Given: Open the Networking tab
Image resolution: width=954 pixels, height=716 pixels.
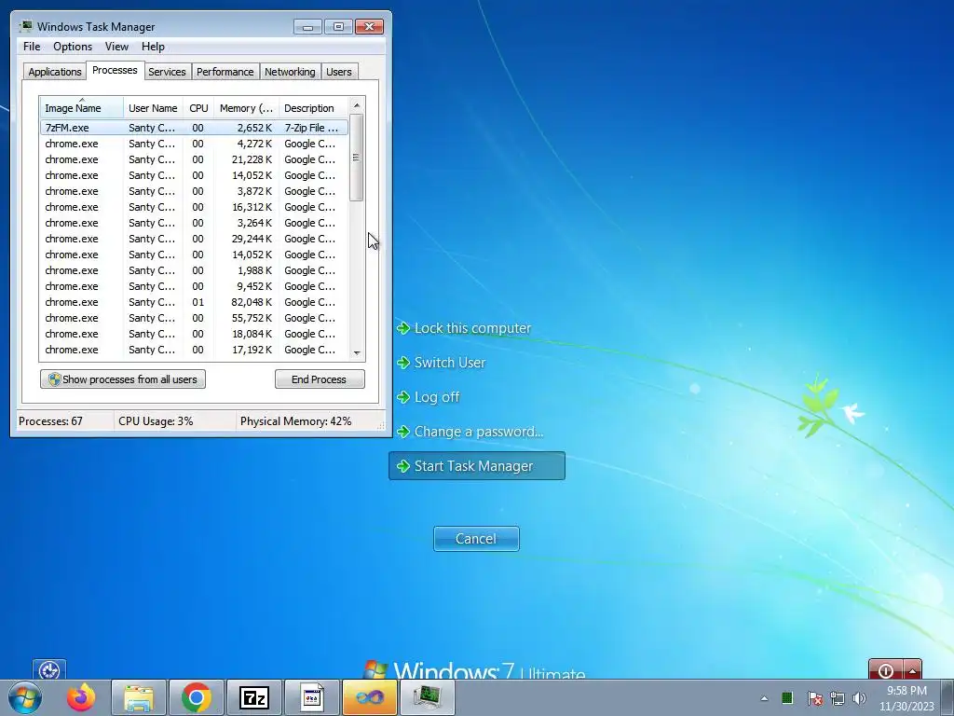Looking at the screenshot, I should (x=290, y=72).
